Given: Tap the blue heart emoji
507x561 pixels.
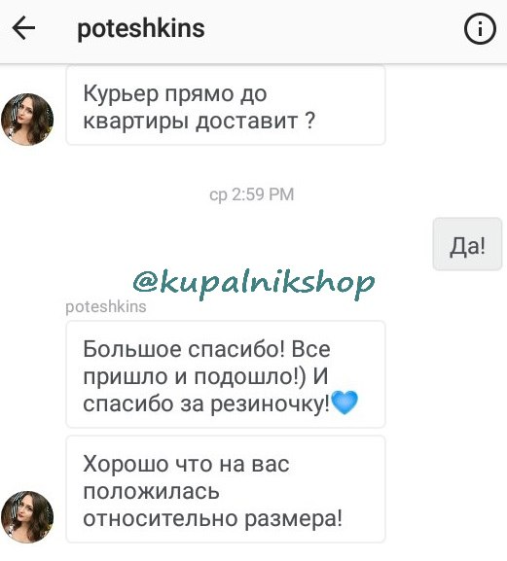Looking at the screenshot, I should coord(344,403).
